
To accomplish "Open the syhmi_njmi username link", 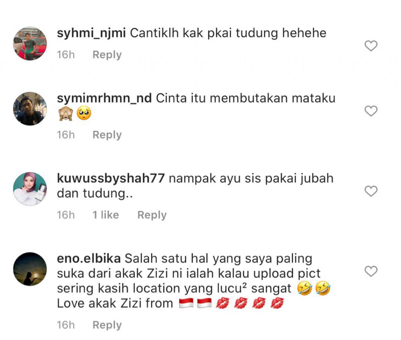I will (91, 34).
